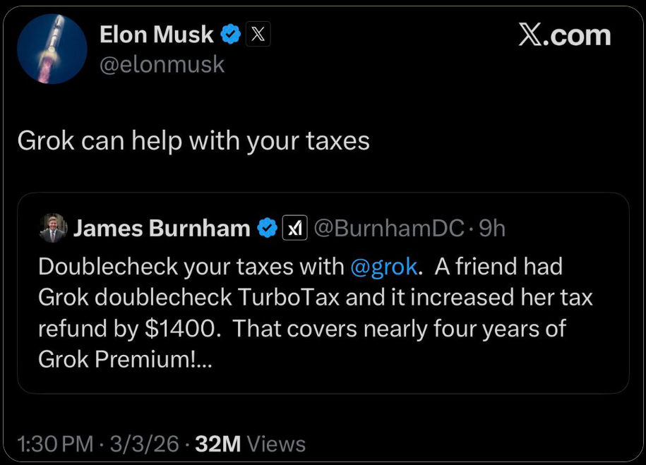
Task: Open the Elon Musk display name
Action: click(x=156, y=34)
